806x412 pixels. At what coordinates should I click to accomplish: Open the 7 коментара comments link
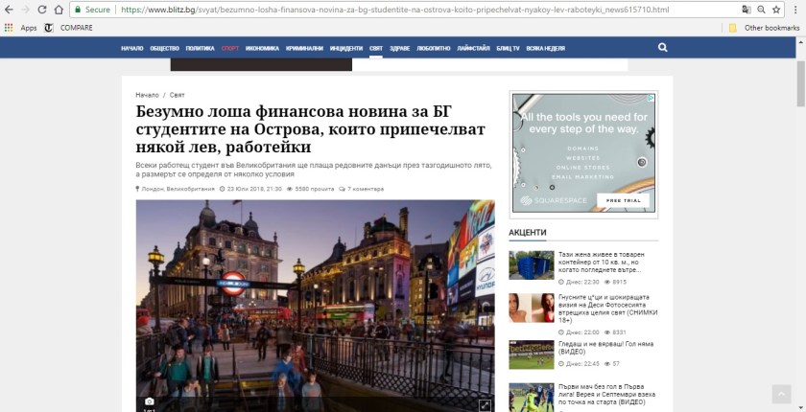tap(365, 189)
